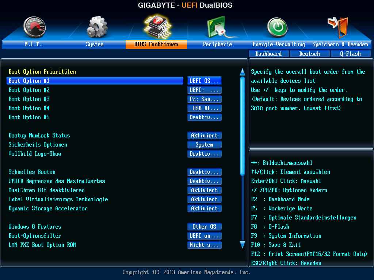Open the Speichern & Beenden tab
Image resolution: width=374 pixels, height=280 pixels.
(x=340, y=44)
